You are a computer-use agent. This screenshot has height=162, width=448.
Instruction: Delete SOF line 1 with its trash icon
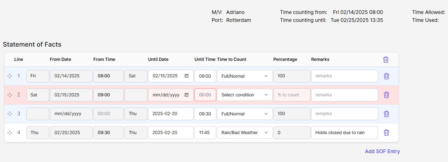coord(386,76)
